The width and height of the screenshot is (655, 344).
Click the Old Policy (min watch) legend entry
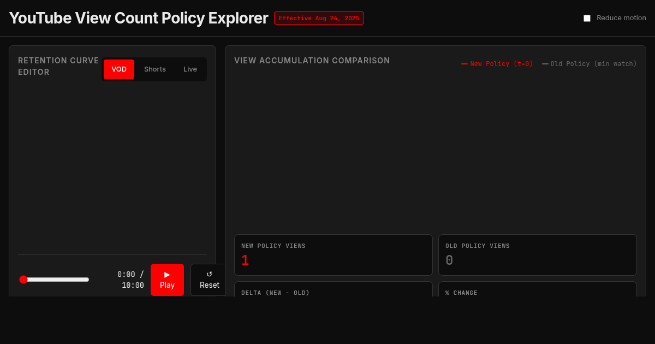(x=589, y=64)
